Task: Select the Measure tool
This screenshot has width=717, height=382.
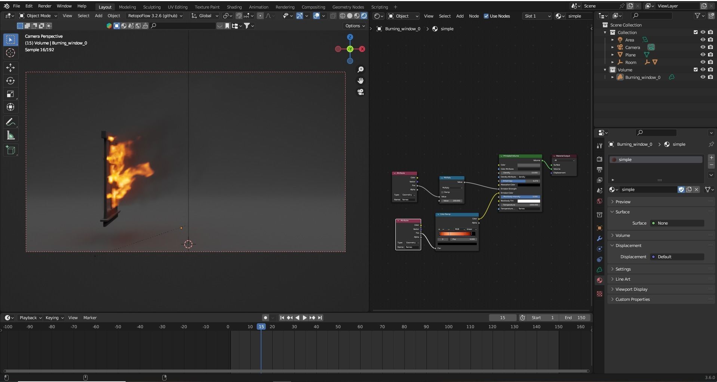Action: click(x=10, y=135)
